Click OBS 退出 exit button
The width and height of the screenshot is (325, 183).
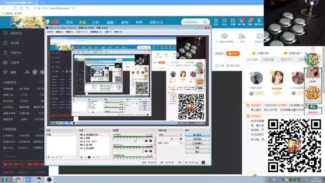(x=197, y=152)
